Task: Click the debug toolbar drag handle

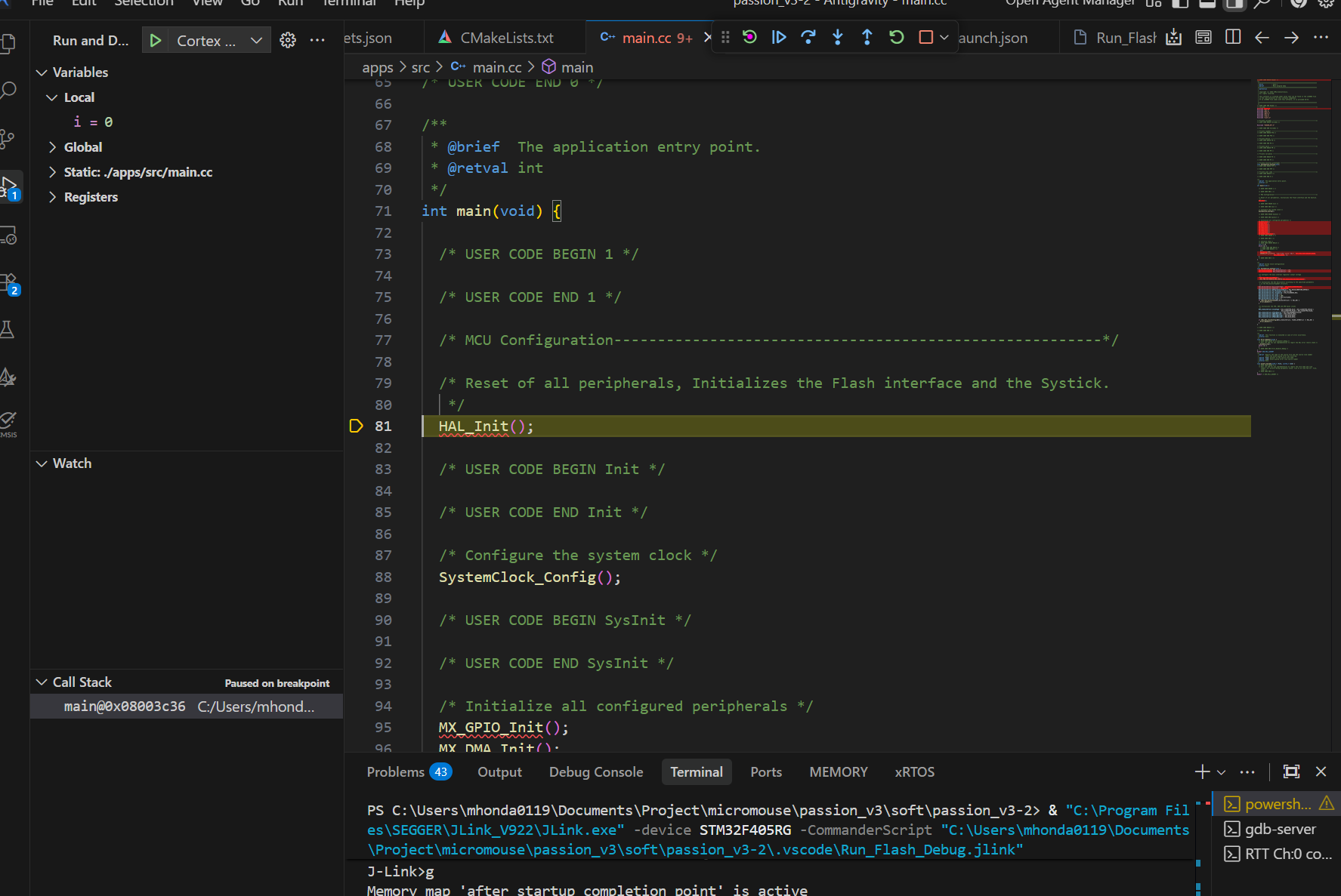Action: (x=725, y=37)
